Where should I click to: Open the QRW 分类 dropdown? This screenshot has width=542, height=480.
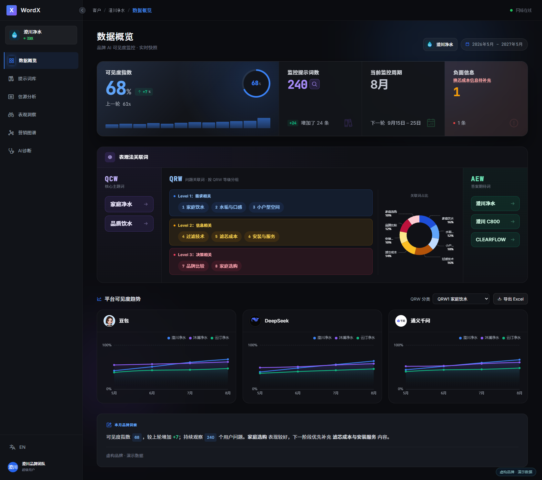461,299
